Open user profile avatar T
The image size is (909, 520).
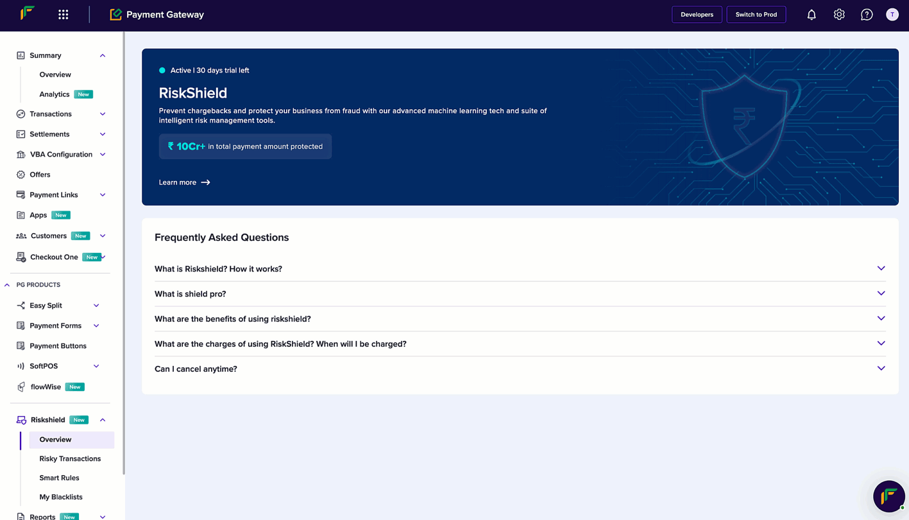click(x=892, y=14)
